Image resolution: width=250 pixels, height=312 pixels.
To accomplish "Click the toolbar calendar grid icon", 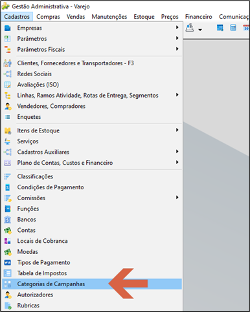I will pyautogui.click(x=220, y=28).
